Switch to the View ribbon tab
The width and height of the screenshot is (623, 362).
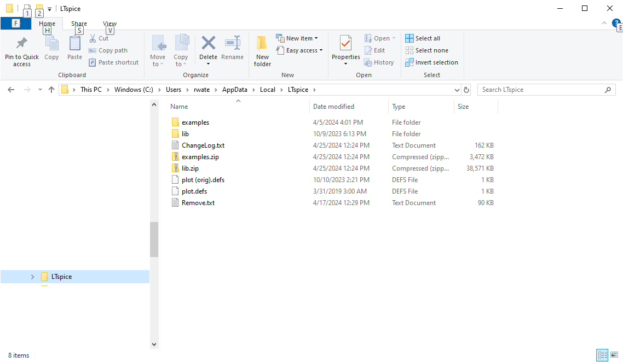109,24
